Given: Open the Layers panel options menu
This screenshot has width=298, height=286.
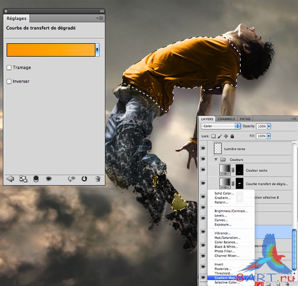Looking at the screenshot, I should point(294,119).
